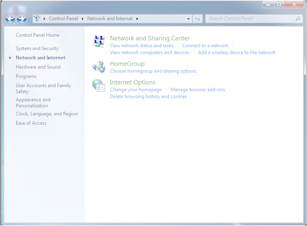
Task: Open View network computers and devices
Action: click(149, 53)
